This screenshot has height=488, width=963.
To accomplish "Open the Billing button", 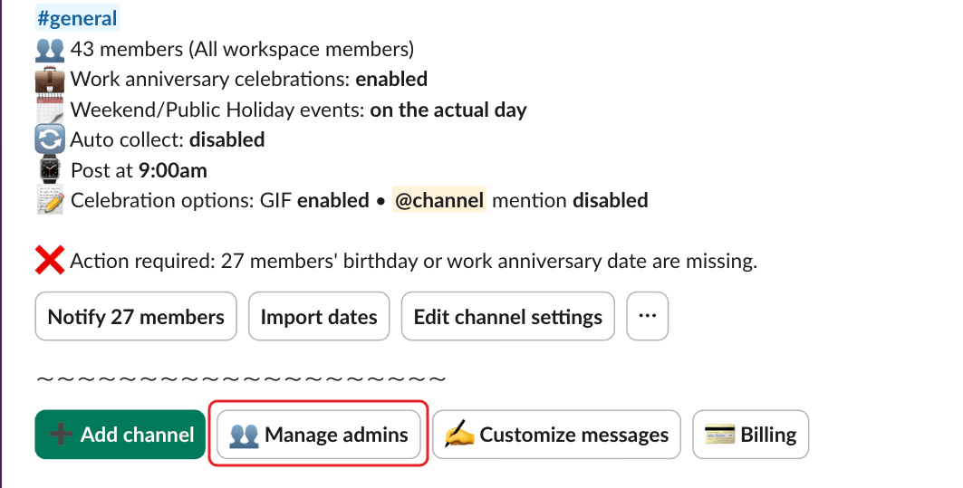I will (x=750, y=435).
